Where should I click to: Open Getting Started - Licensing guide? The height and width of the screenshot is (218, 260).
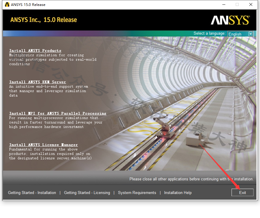point(87,193)
